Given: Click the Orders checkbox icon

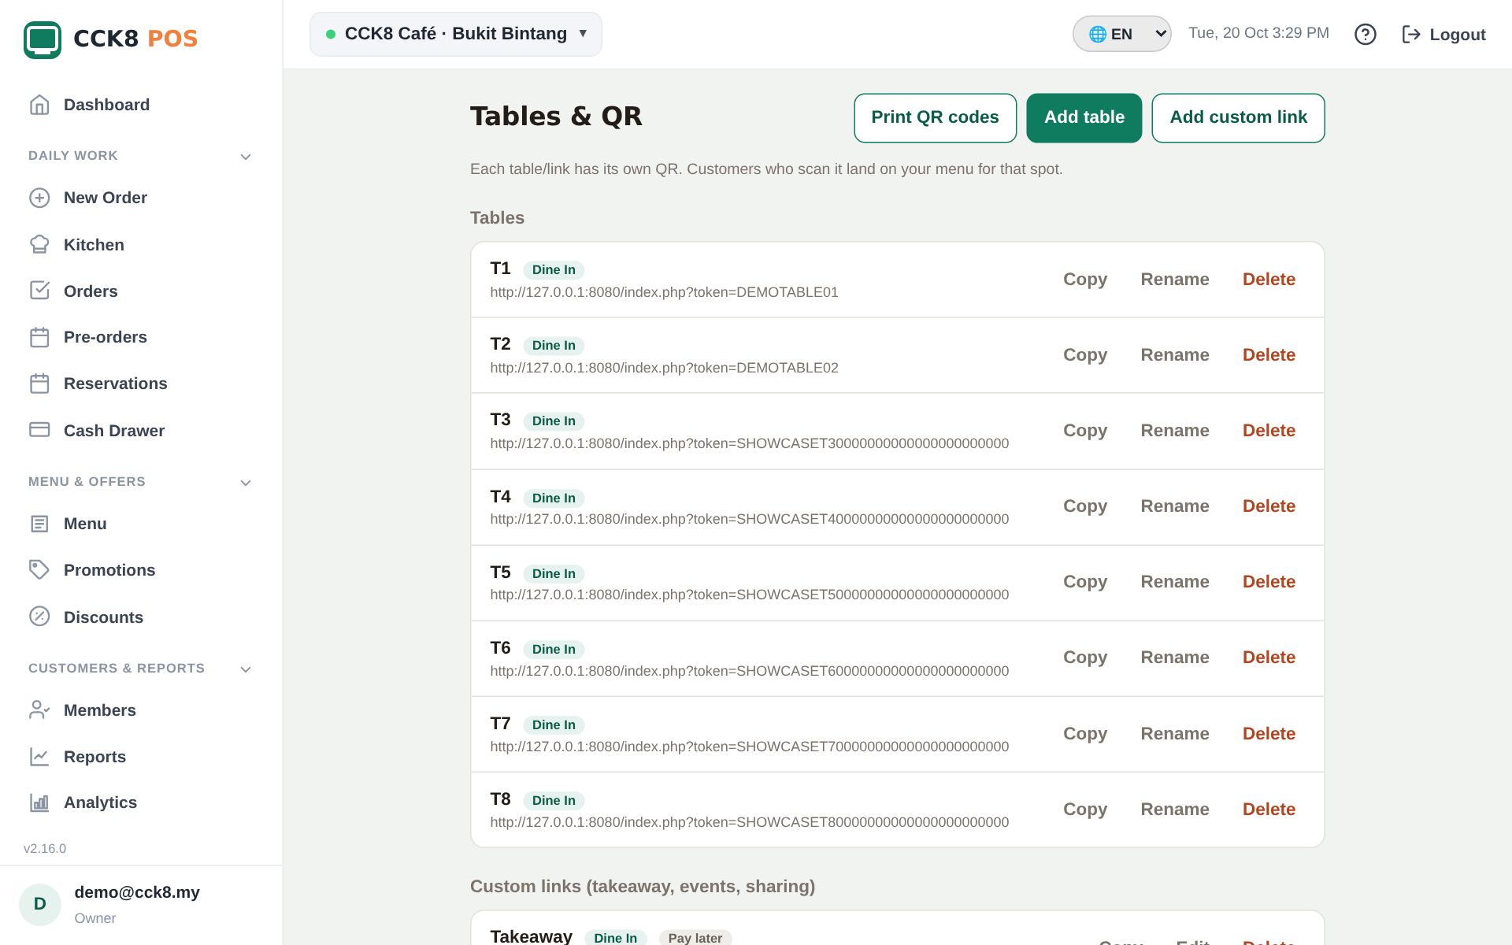Looking at the screenshot, I should click(39, 291).
